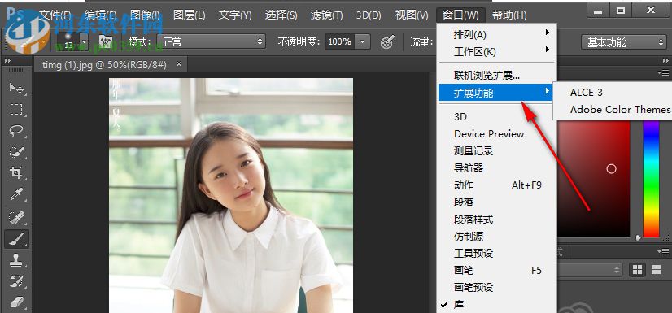Select the Quick Selection tool
This screenshot has height=313, width=672.
[16, 152]
